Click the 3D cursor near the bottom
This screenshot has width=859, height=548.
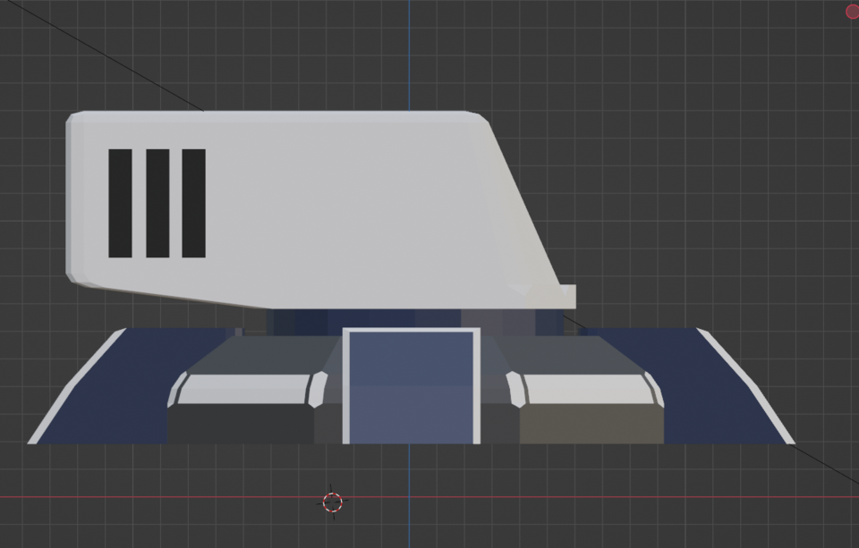click(x=332, y=502)
